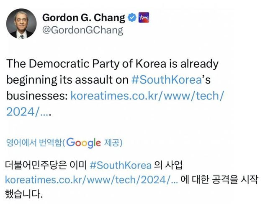Click the "영어에서 번역함" translation label
The image size is (268, 204).
tap(34, 143)
